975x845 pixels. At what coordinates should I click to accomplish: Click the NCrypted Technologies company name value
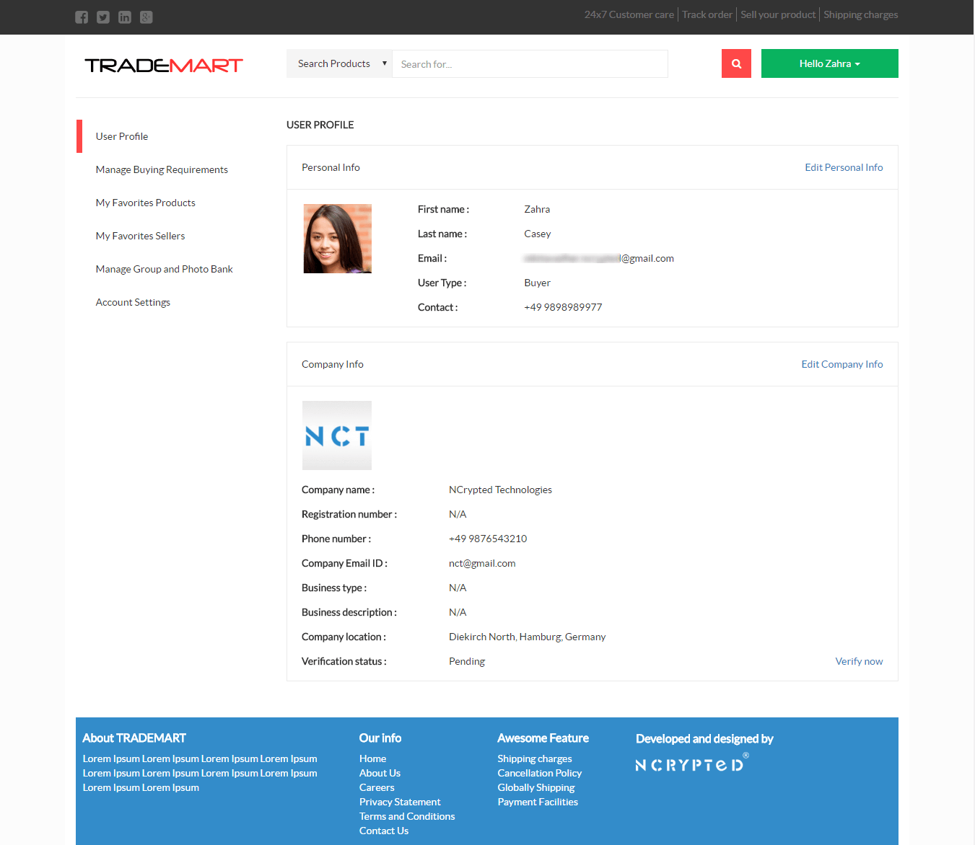coord(500,490)
